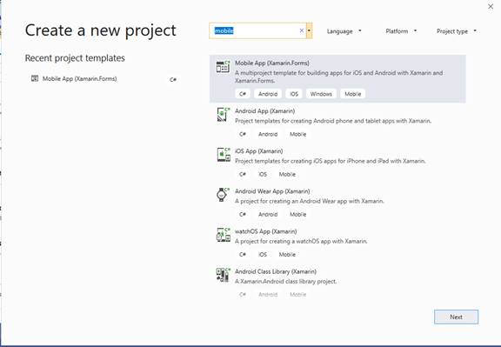Click the Android Class Library template icon
501x347 pixels.
(223, 275)
